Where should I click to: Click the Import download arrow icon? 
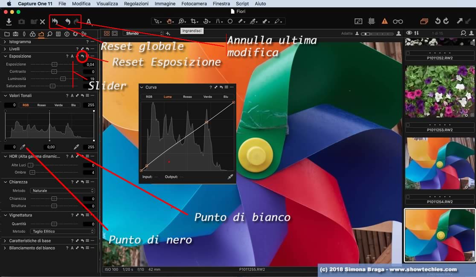9,22
